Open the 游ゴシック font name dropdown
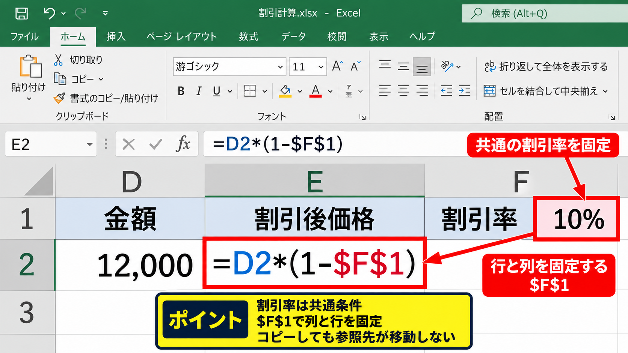628x353 pixels. point(280,67)
